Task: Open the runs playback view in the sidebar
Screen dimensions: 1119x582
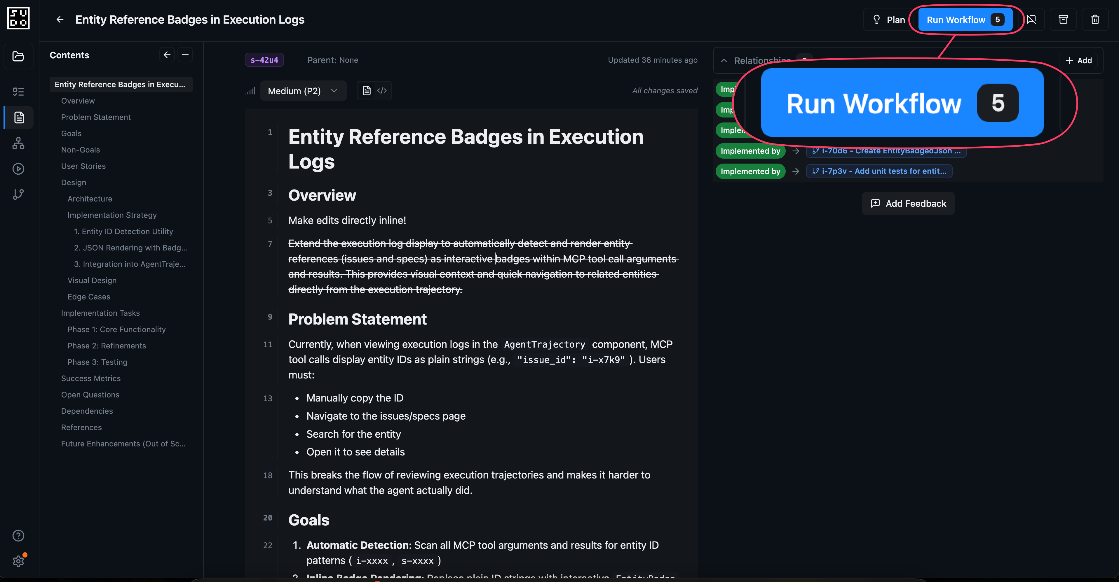Action: pos(18,169)
